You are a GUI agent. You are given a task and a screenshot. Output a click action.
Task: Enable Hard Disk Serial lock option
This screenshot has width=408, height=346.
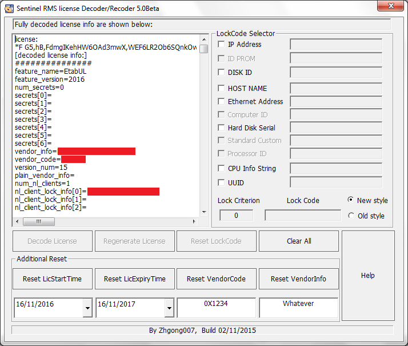(221, 128)
